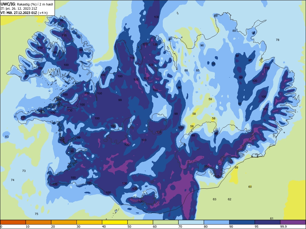
Task: Click the medium blue 90–95 legend swatch
Action: [x=242, y=222]
